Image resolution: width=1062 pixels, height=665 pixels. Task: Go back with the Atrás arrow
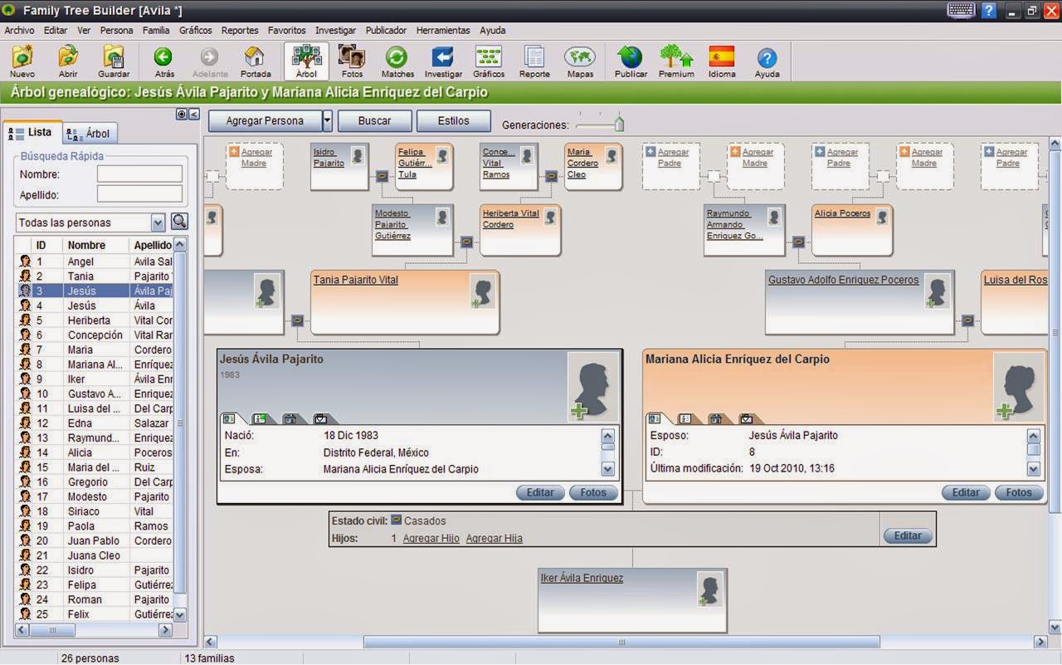point(164,61)
